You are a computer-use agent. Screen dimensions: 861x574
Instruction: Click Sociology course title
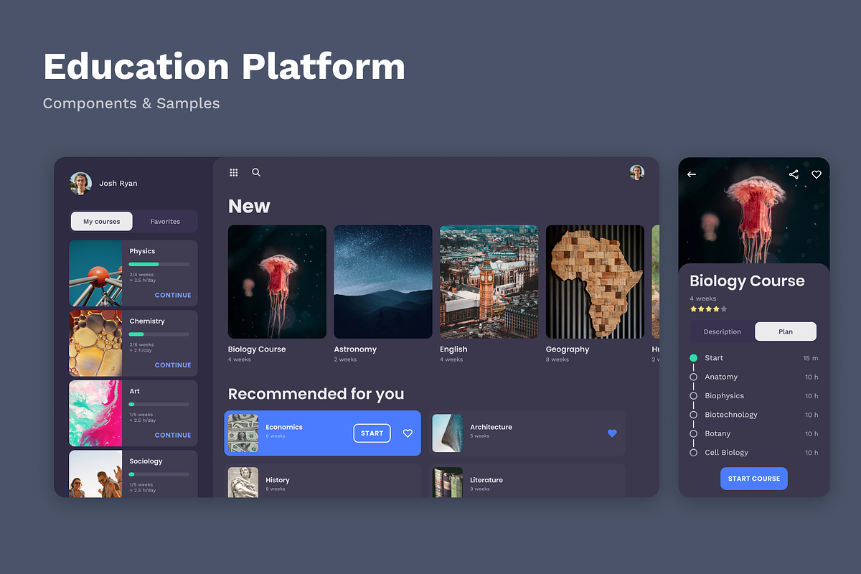146,461
